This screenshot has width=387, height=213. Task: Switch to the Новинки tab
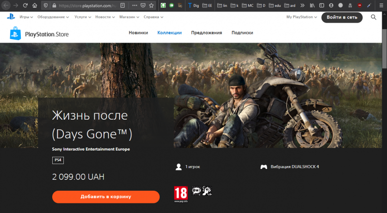[138, 33]
